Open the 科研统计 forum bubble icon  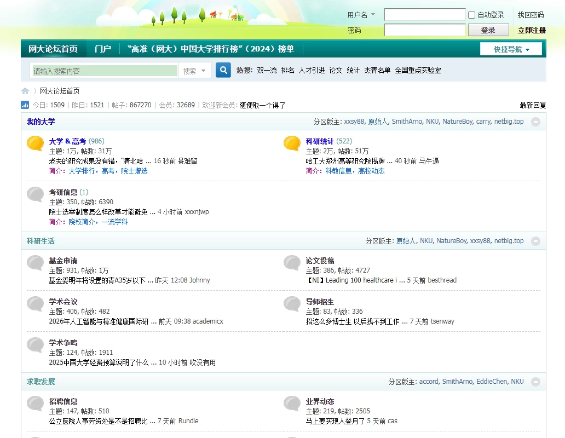[x=292, y=143]
